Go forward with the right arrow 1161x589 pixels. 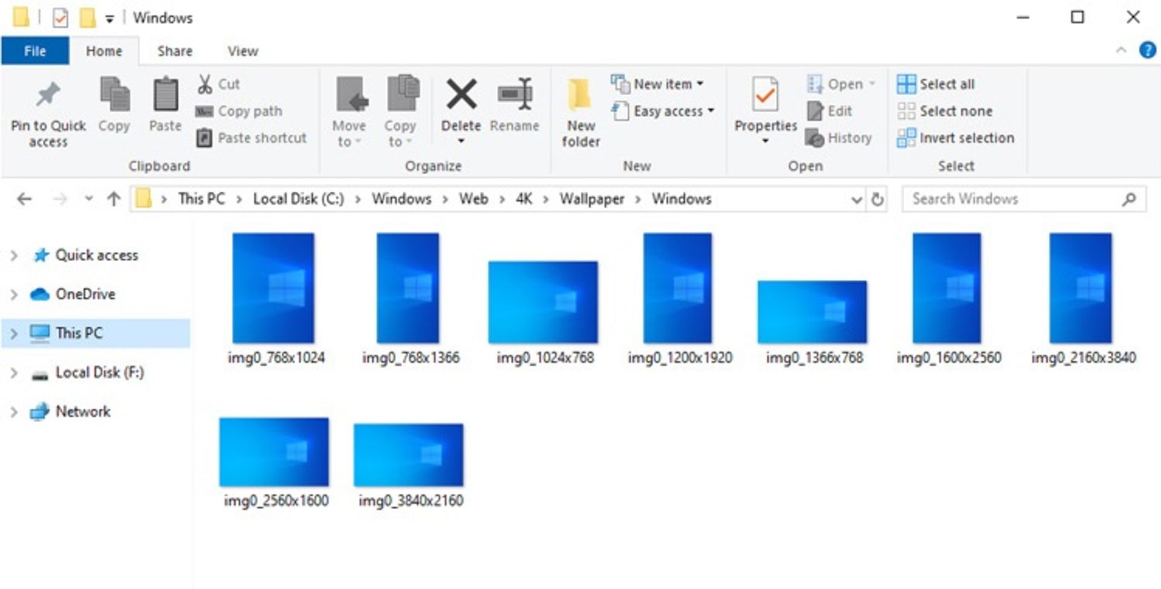point(59,199)
